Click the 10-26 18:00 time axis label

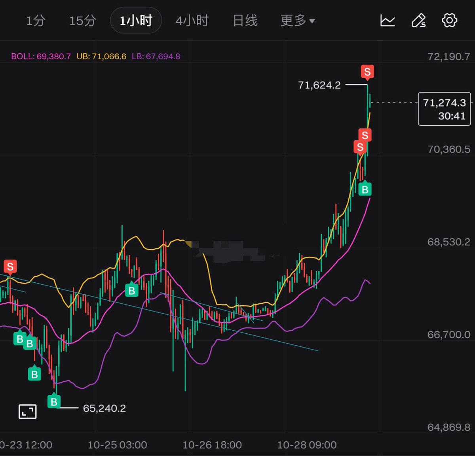click(x=212, y=445)
